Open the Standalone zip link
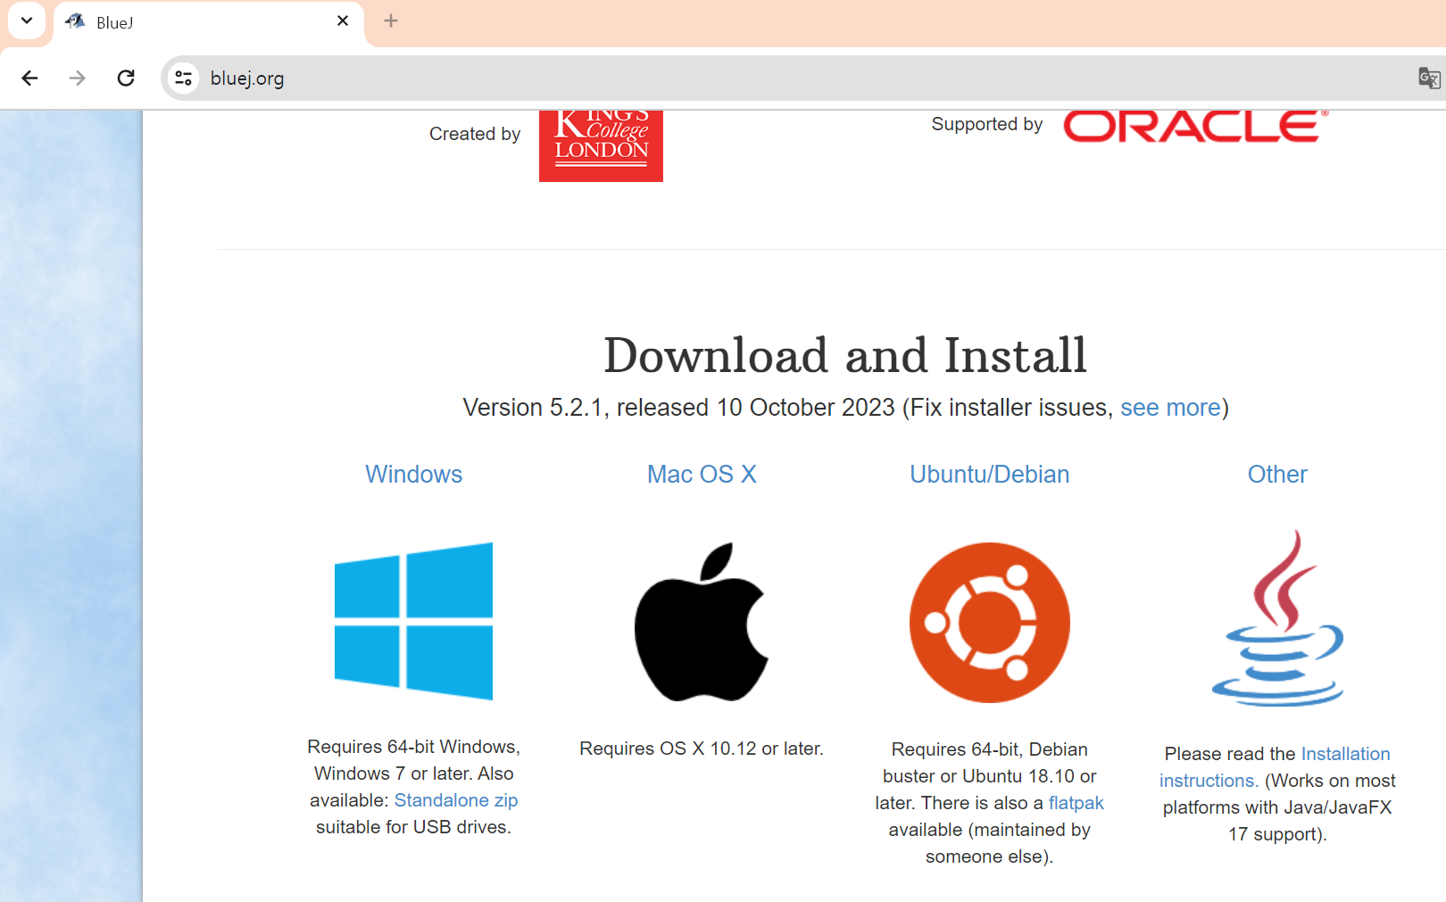Viewport: 1446px width, 902px height. pos(456,800)
